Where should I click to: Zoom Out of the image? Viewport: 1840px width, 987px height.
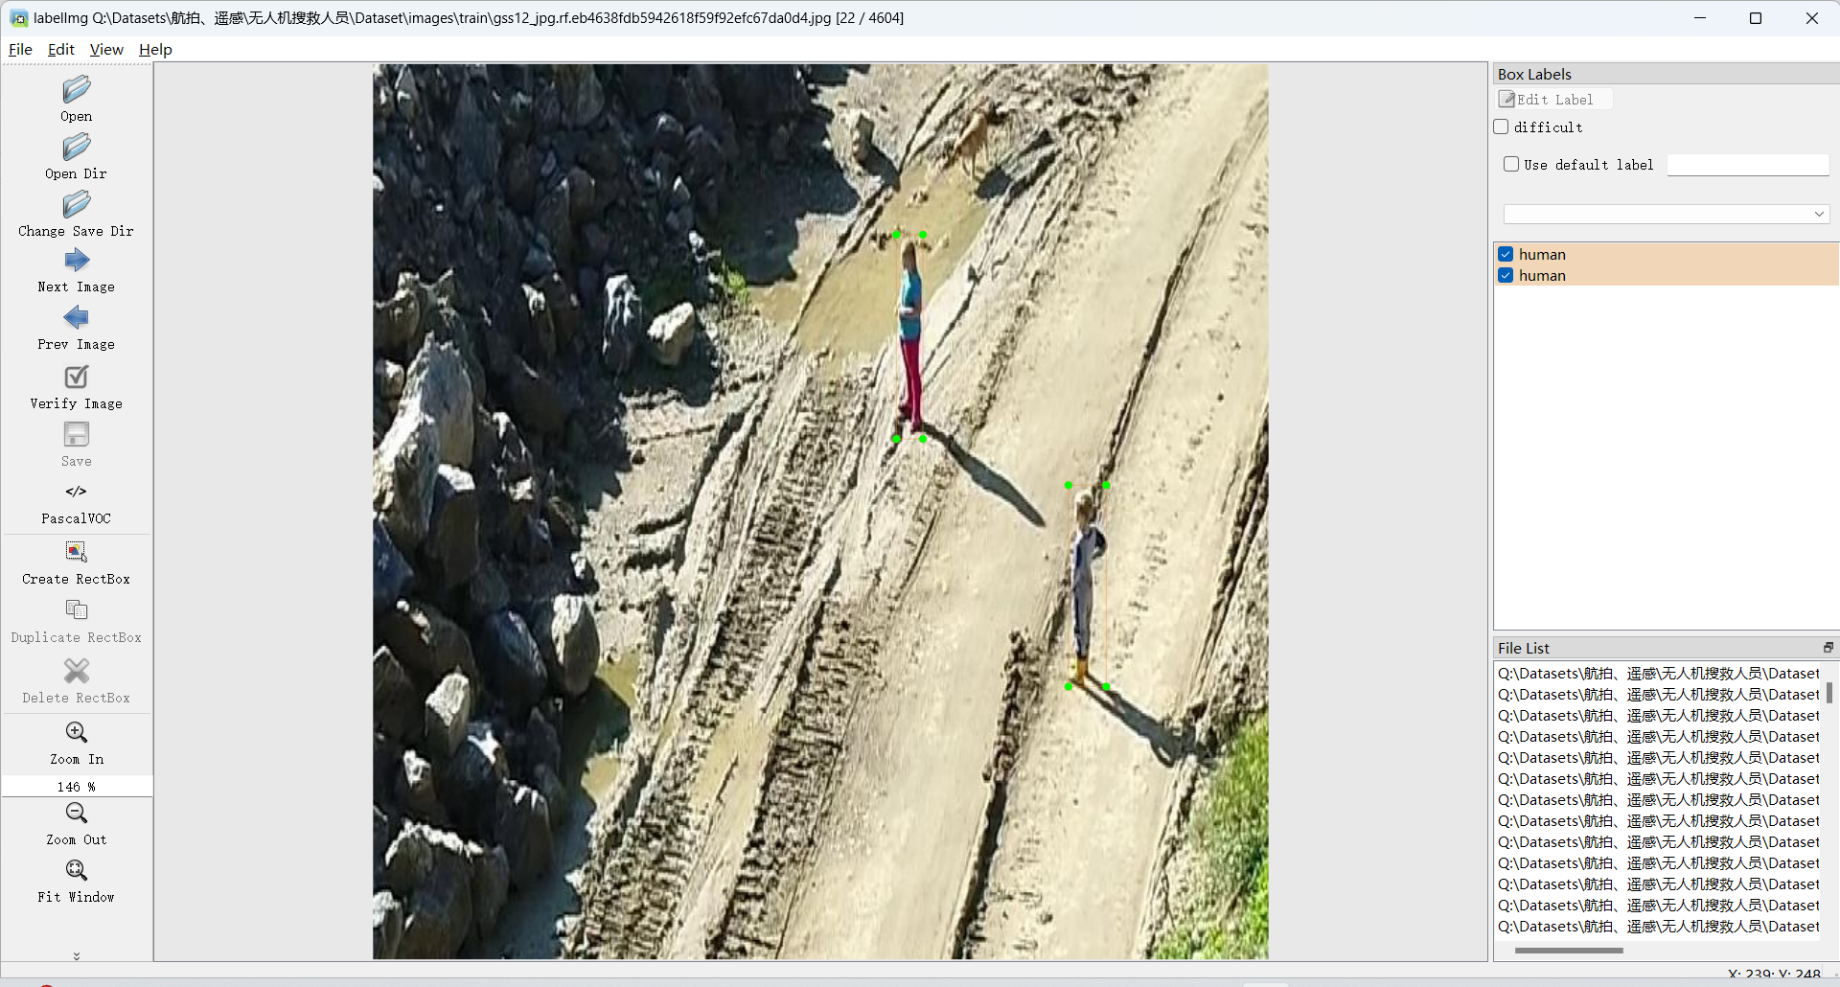(x=77, y=814)
